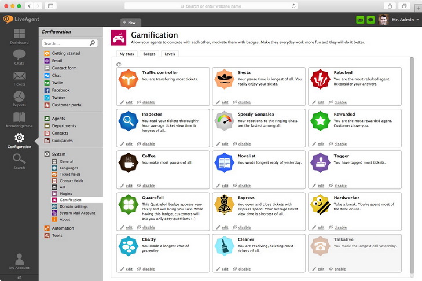Click the Tagger stamp badge icon
Image resolution: width=422 pixels, height=281 pixels.
(320, 162)
